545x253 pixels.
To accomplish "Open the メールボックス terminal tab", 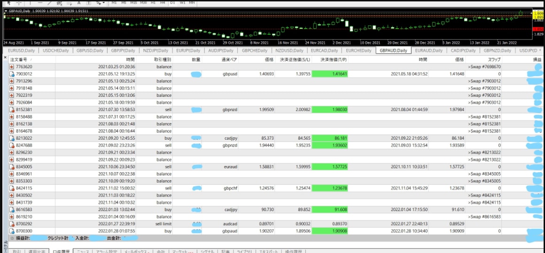I will (x=137, y=251).
